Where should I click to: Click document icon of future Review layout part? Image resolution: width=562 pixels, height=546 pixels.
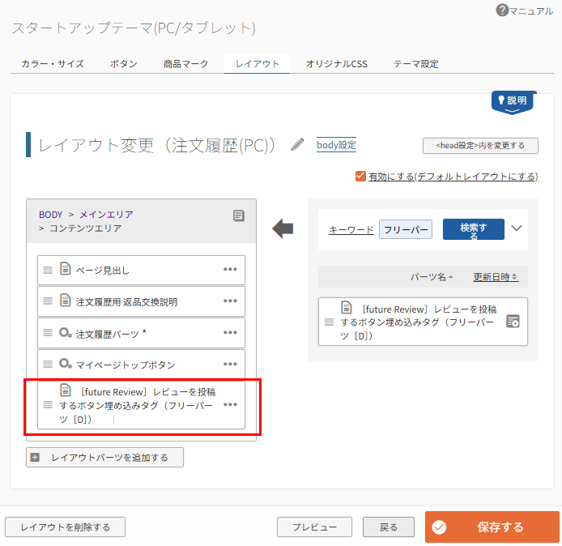coord(66,390)
